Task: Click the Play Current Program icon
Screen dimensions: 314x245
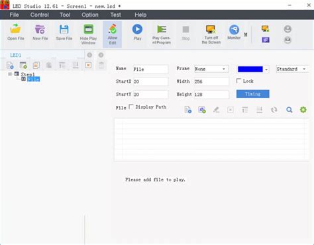Action: tap(162, 34)
